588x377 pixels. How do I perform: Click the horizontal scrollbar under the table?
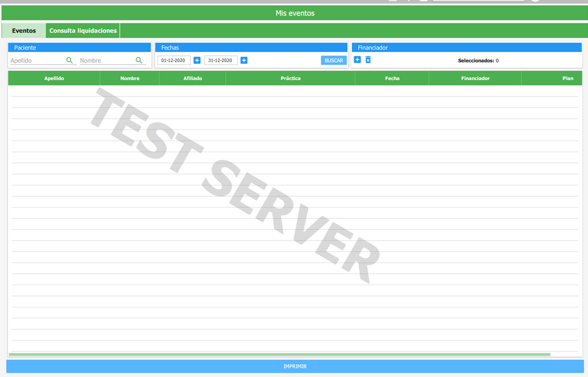[x=279, y=354]
